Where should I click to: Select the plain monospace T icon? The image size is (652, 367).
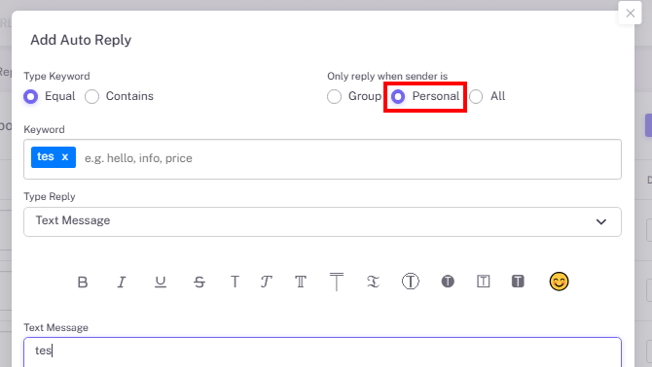pyautogui.click(x=235, y=282)
